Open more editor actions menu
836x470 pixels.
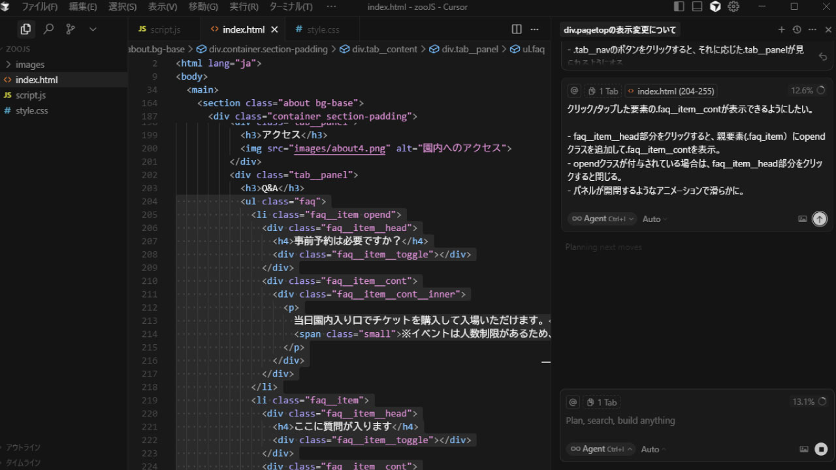(535, 29)
